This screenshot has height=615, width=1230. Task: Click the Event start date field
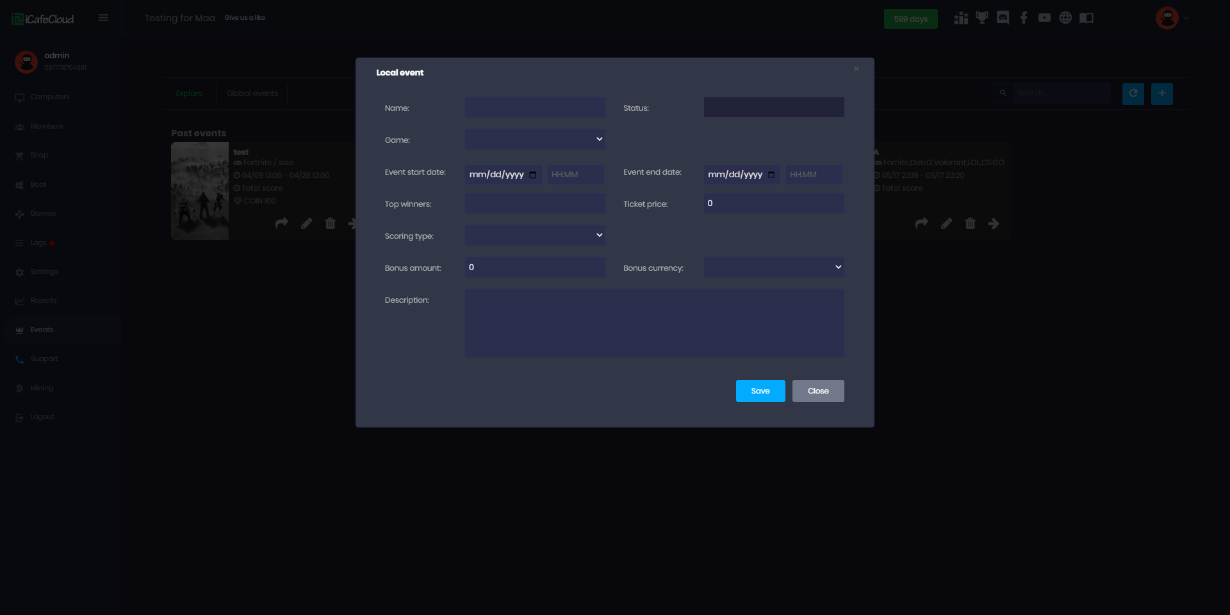504,175
